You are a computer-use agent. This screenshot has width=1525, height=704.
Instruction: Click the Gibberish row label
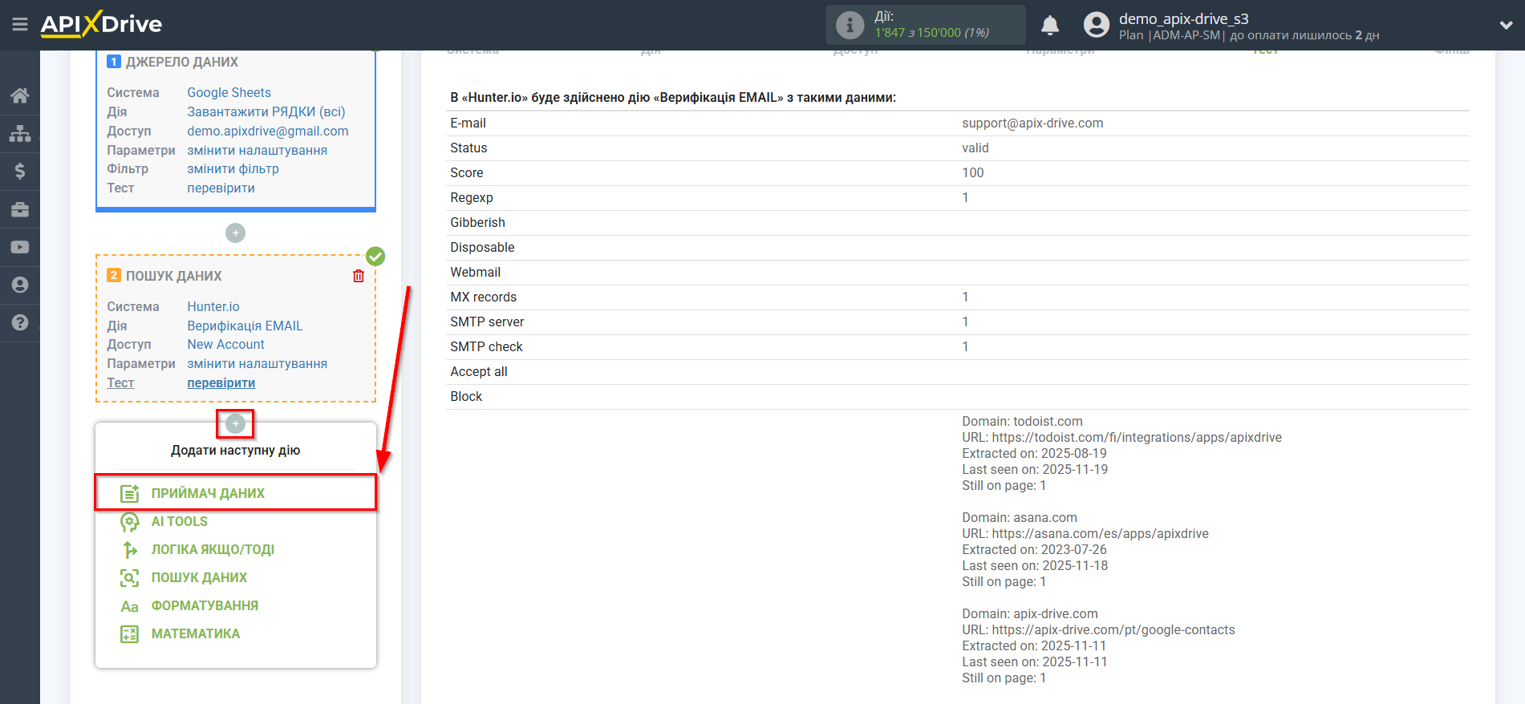coord(477,222)
